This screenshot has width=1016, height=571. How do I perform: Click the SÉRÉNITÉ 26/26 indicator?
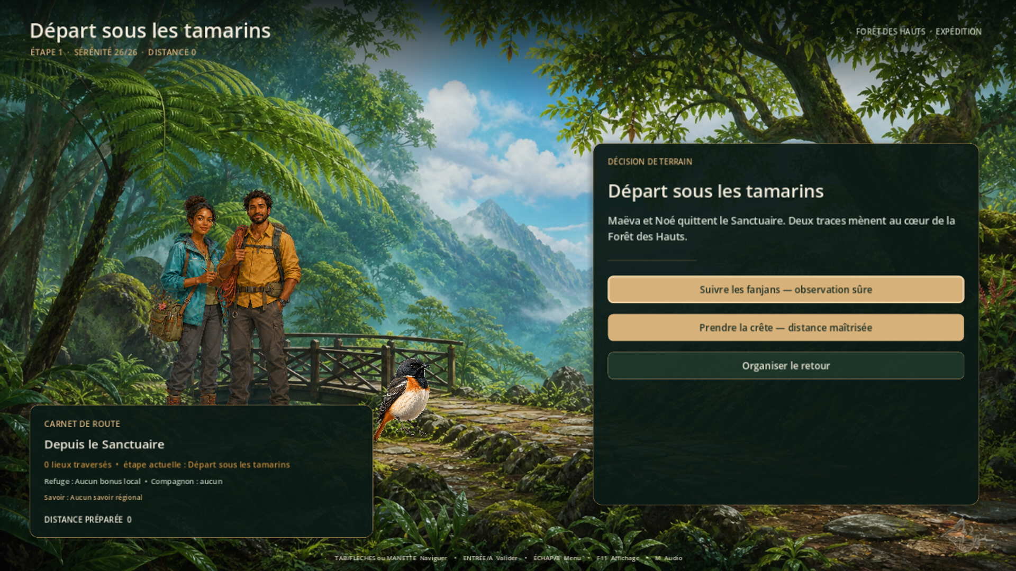pyautogui.click(x=106, y=52)
